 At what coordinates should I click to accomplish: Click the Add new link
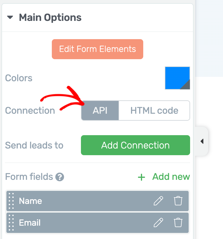click(171, 177)
